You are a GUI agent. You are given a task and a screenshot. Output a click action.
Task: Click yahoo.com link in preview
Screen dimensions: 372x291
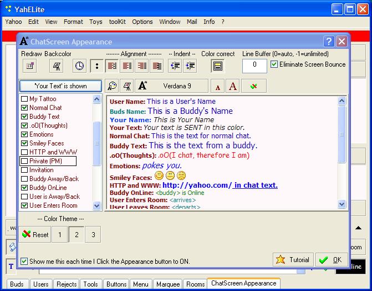click(197, 185)
